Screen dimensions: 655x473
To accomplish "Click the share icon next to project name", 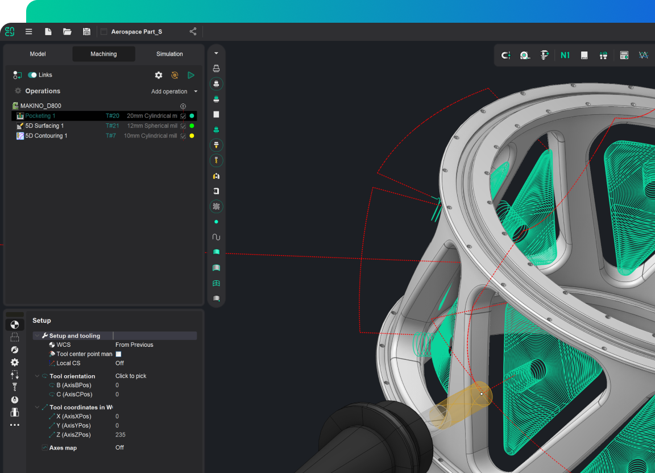I will (x=193, y=32).
